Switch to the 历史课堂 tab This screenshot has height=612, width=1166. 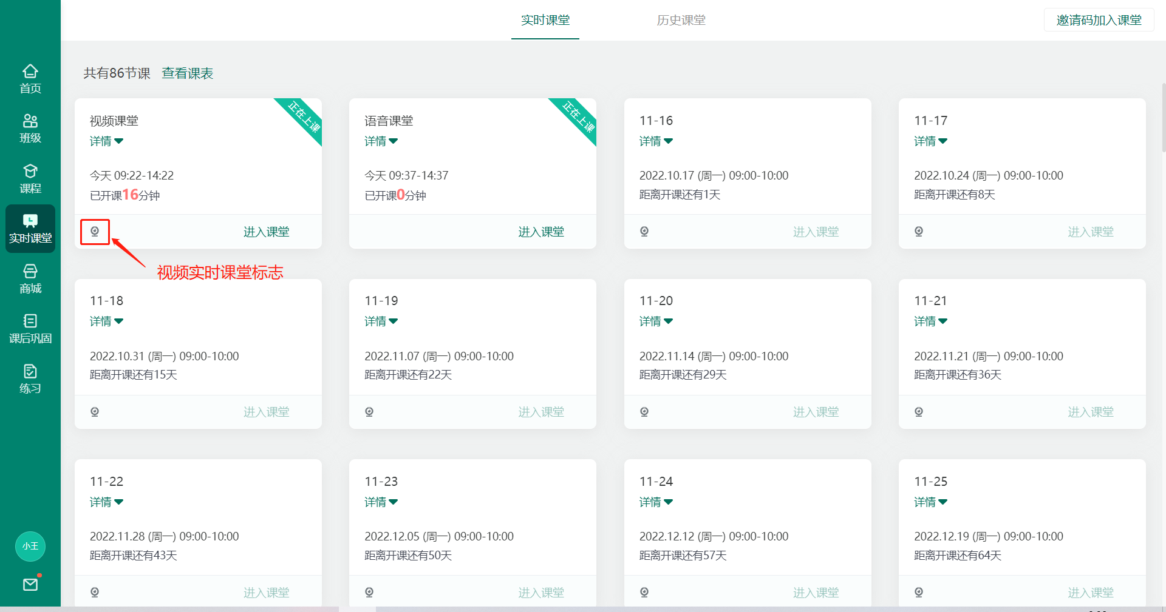(681, 20)
